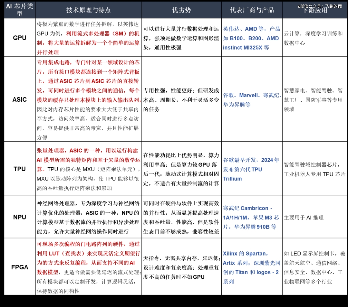Click TPU vendors cell mentioning 'Trillium'
The image size is (348, 307).
[x=252, y=168]
